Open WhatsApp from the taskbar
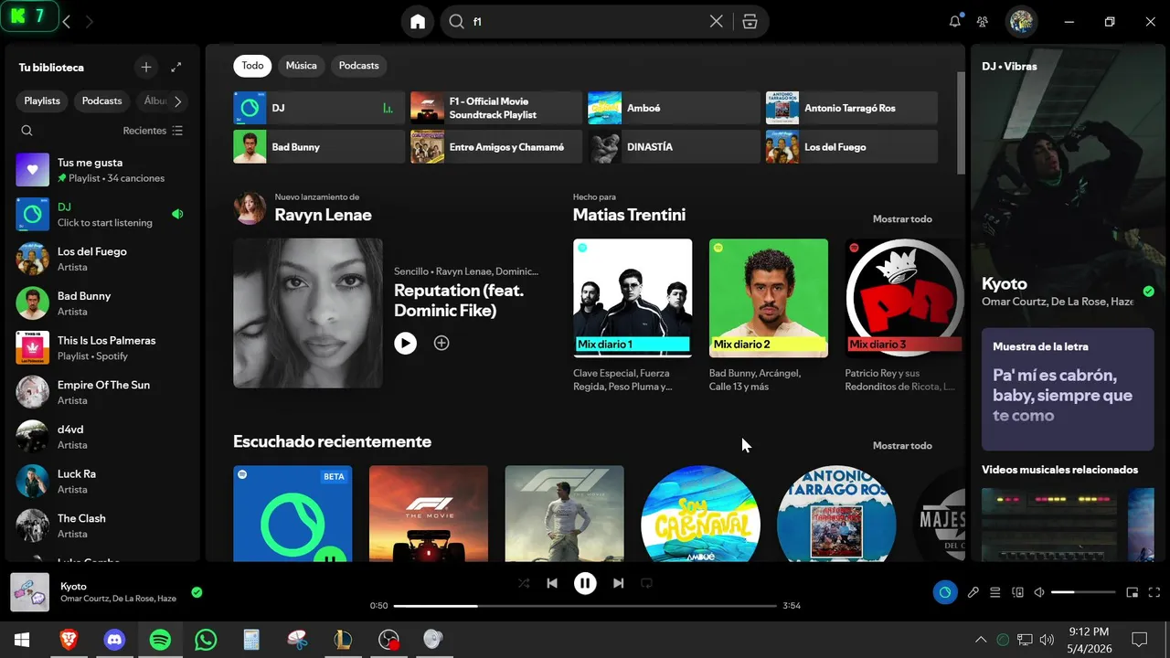Screen dimensions: 1170x658 click(206, 640)
